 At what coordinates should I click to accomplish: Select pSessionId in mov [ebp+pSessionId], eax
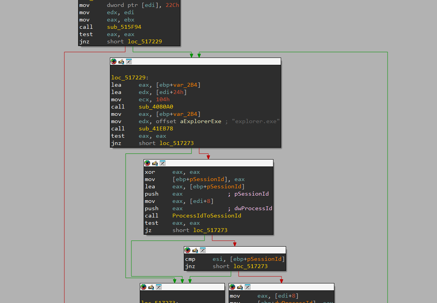[x=206, y=179]
